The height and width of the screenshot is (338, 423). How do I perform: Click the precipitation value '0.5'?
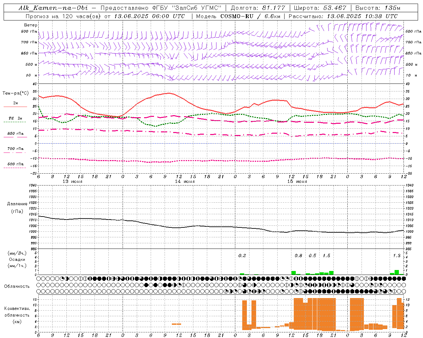pyautogui.click(x=312, y=255)
